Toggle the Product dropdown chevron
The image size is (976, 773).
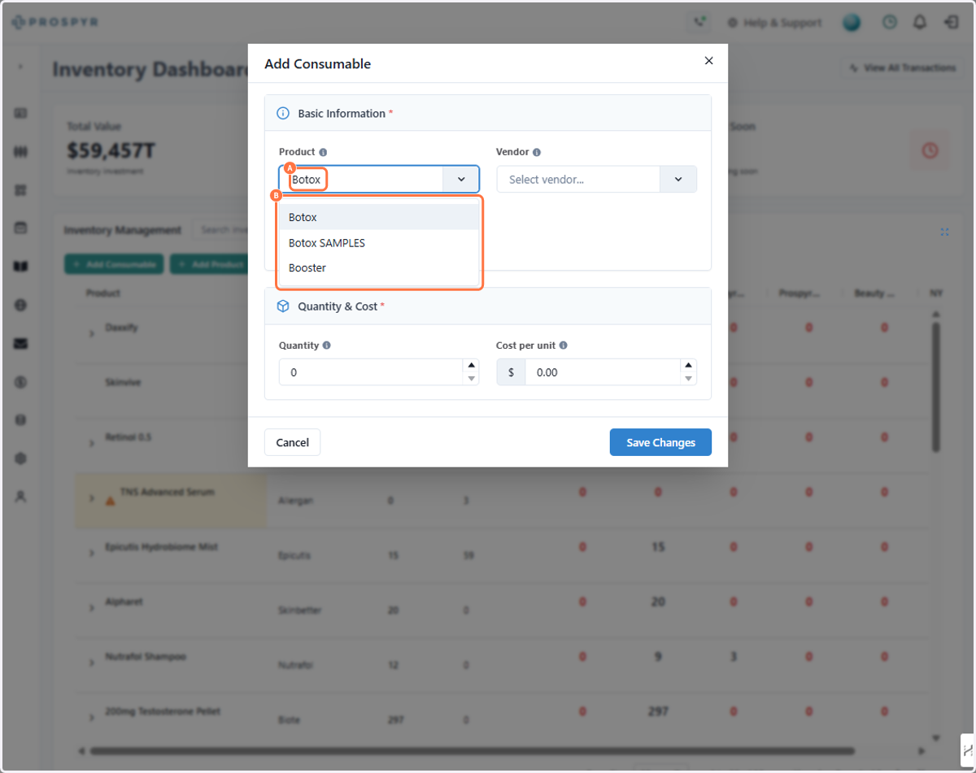tap(460, 180)
